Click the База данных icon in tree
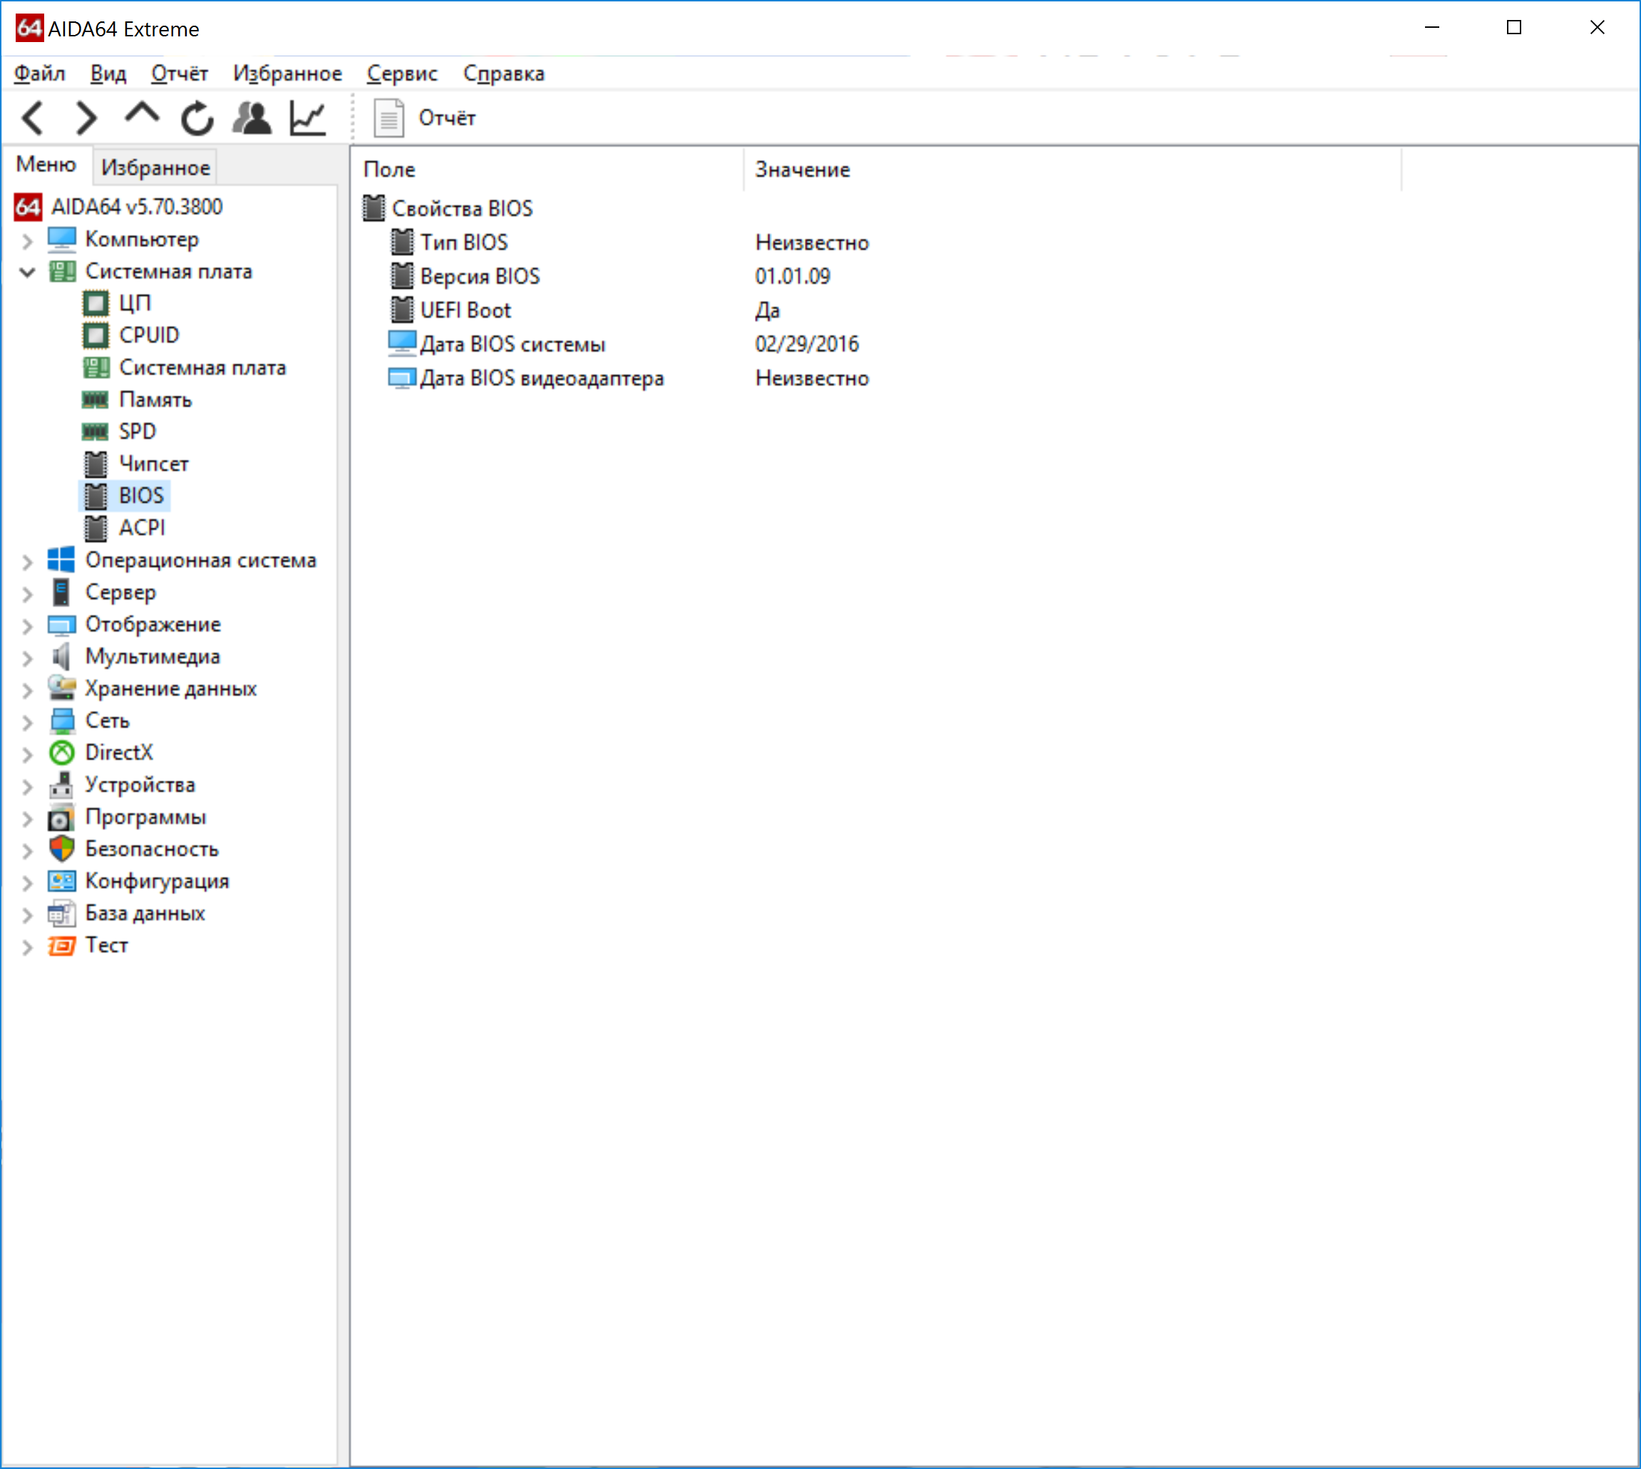 point(61,913)
